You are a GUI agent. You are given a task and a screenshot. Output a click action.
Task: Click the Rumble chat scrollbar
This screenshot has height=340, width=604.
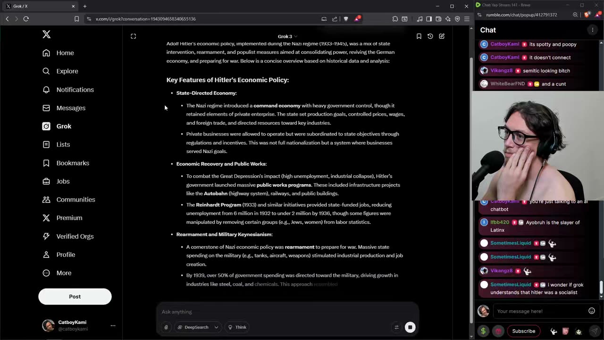point(601,287)
